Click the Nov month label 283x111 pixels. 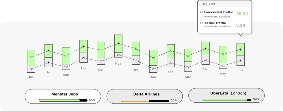118,64
